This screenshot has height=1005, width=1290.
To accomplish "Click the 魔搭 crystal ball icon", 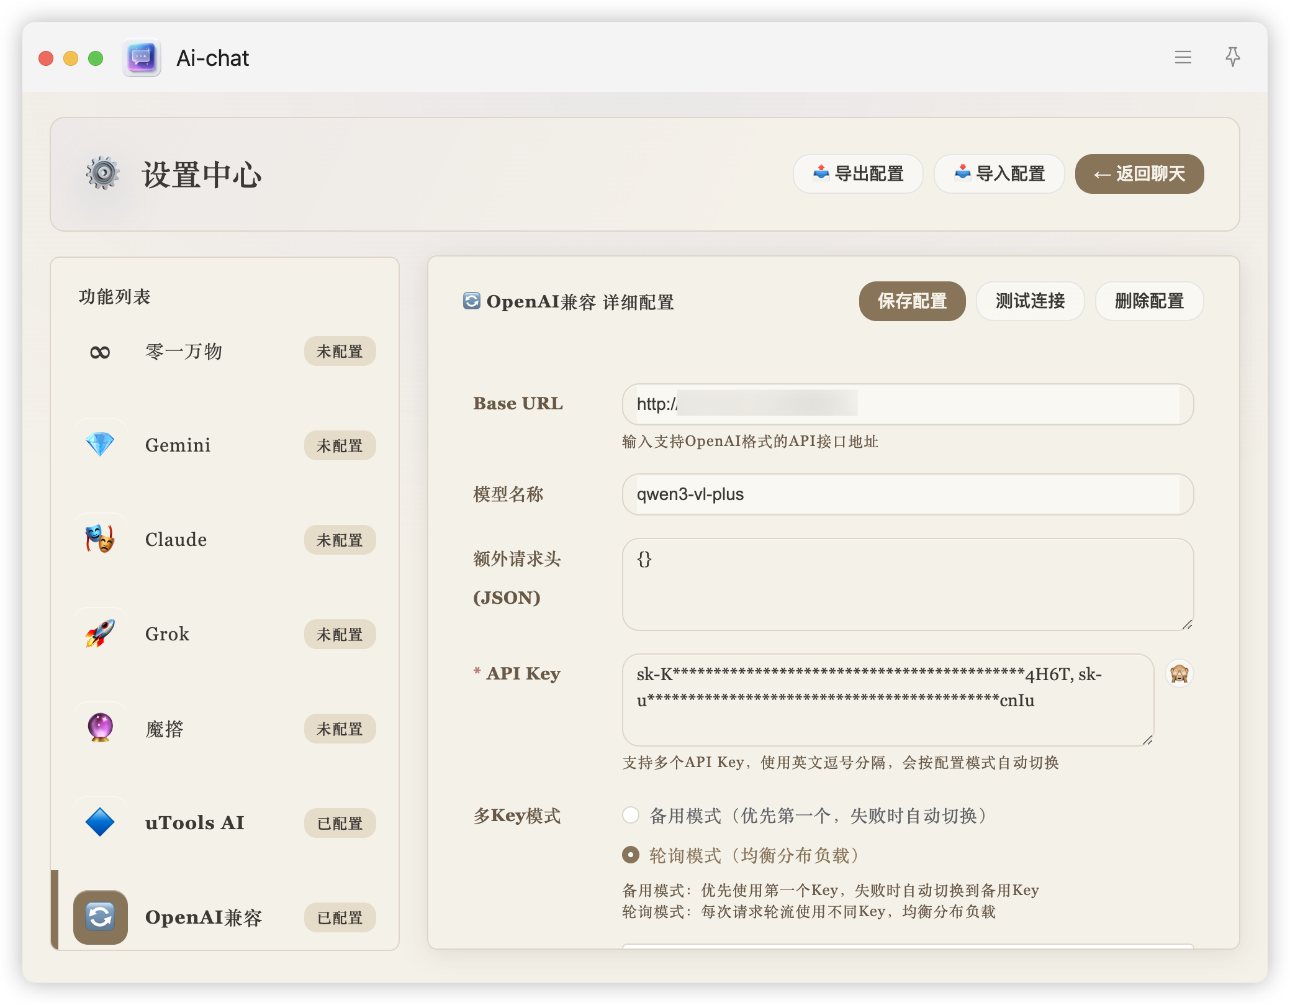I will point(100,728).
